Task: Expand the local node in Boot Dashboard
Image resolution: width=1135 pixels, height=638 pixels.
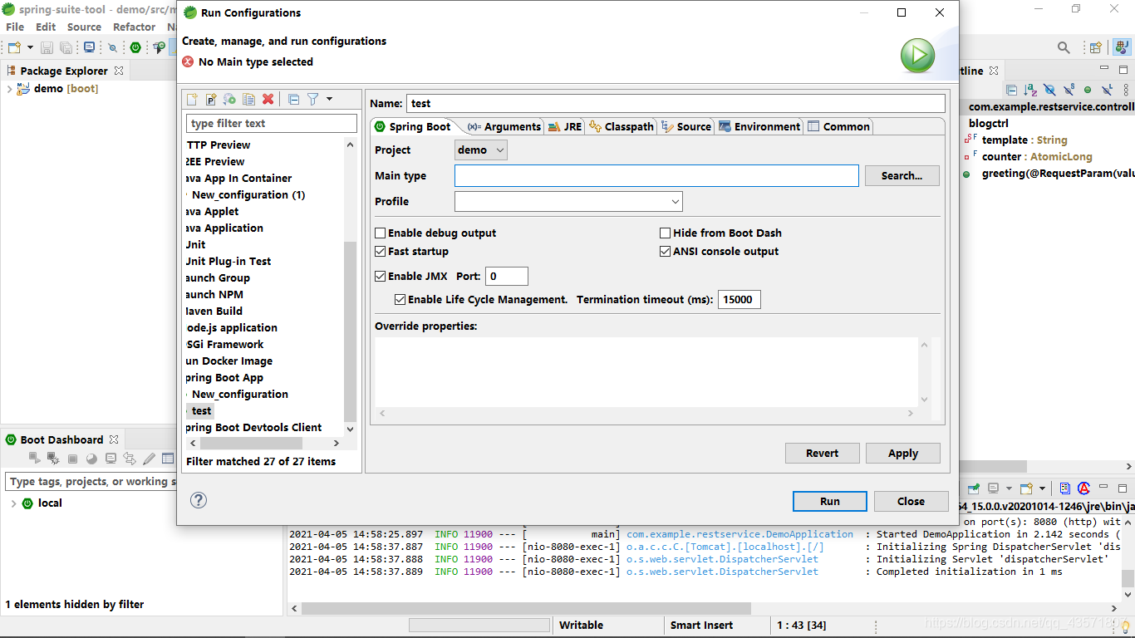Action: tap(13, 503)
